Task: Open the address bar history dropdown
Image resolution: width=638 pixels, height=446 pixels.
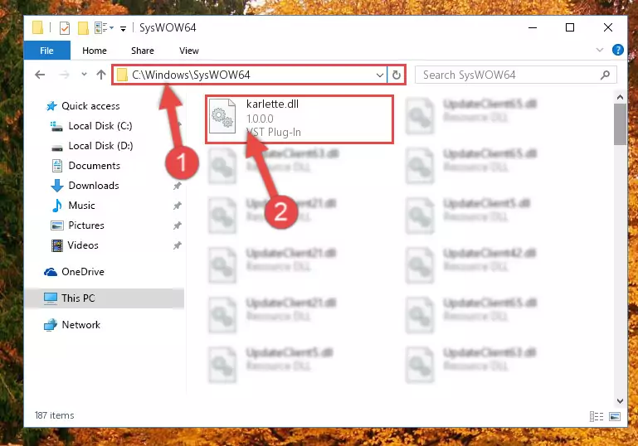Action: point(379,75)
